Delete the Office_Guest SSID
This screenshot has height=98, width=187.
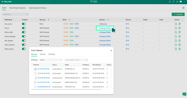pos(179,49)
